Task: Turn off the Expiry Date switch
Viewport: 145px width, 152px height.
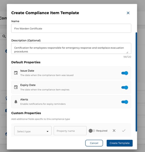Action: point(125,87)
